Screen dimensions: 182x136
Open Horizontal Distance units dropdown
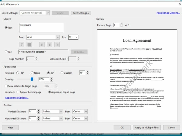(52, 118)
